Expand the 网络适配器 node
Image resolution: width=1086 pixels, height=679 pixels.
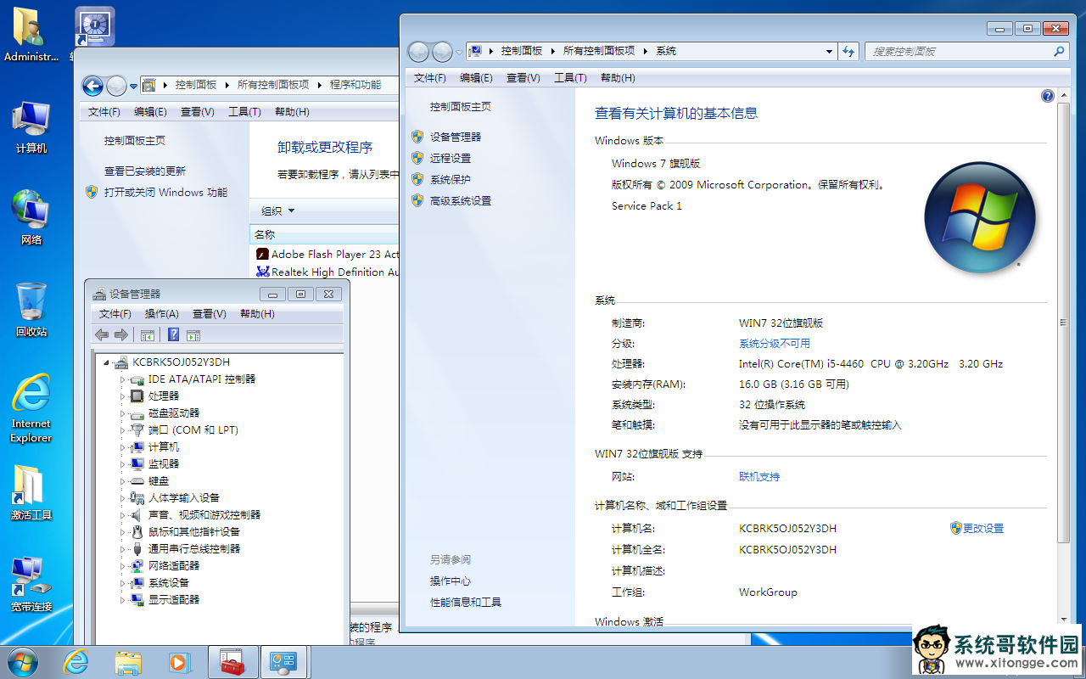[x=122, y=566]
